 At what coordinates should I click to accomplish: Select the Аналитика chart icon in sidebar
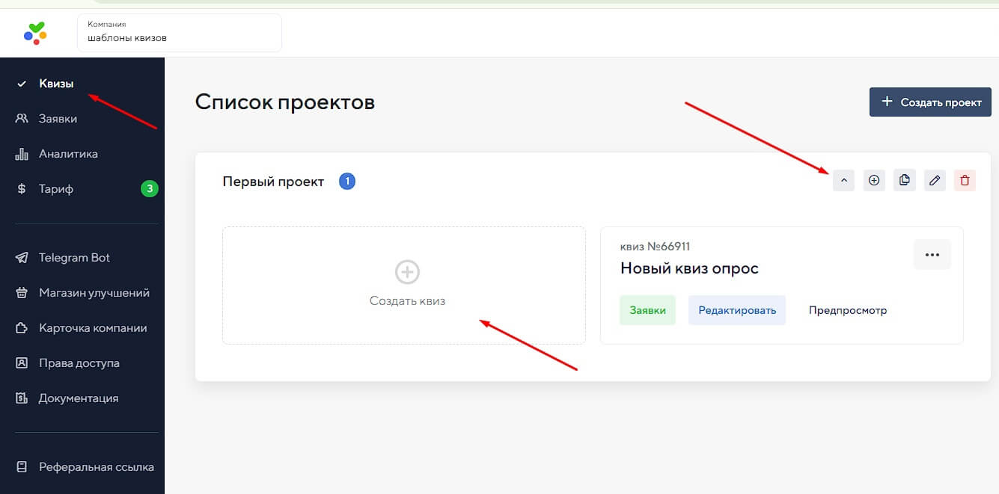[22, 153]
